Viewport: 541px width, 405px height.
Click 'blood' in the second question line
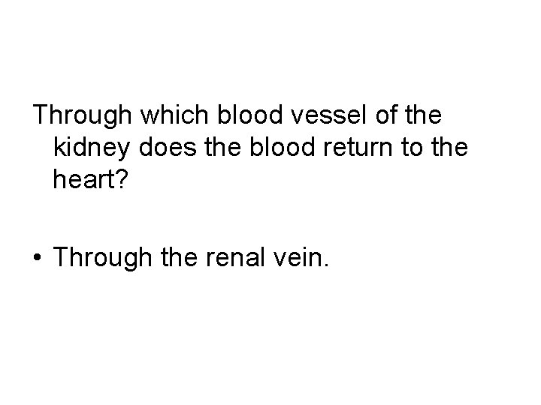point(283,147)
